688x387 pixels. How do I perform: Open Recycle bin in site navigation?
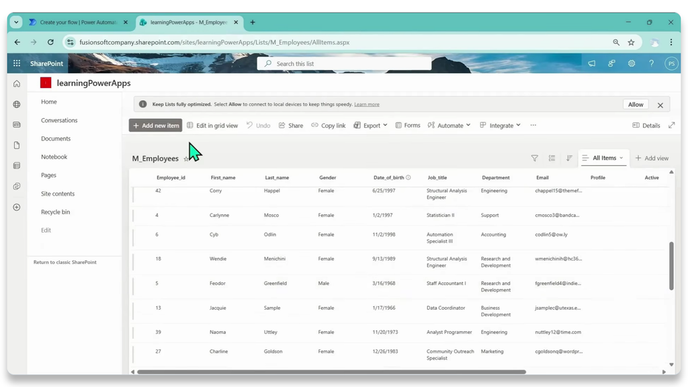click(x=55, y=212)
